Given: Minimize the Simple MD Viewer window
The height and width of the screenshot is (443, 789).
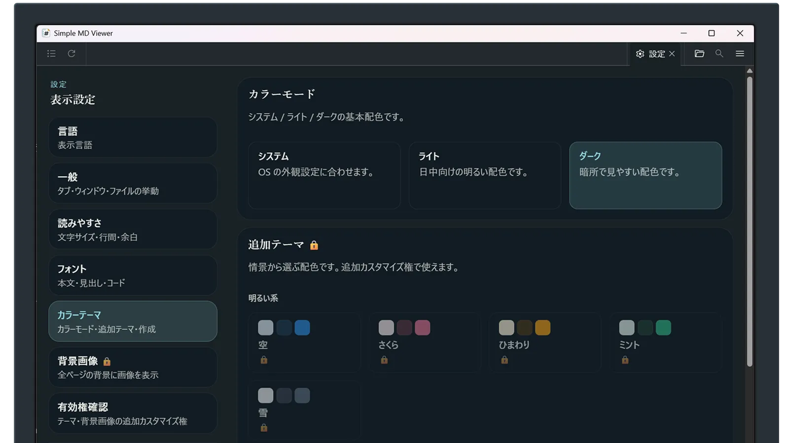Looking at the screenshot, I should [x=683, y=33].
